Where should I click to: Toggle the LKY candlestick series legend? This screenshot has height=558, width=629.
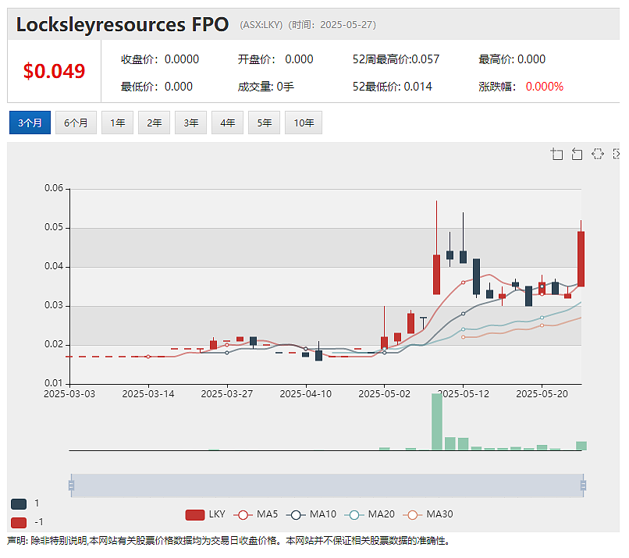click(205, 514)
